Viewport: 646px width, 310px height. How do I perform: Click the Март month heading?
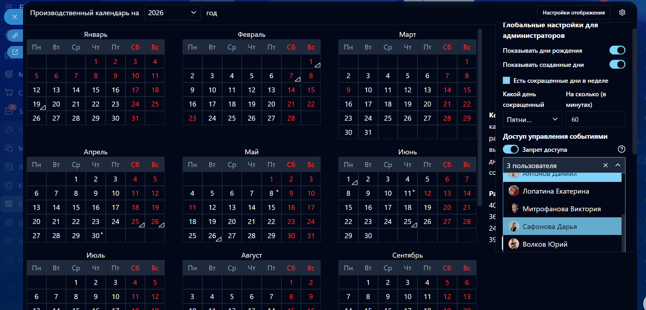(x=408, y=34)
